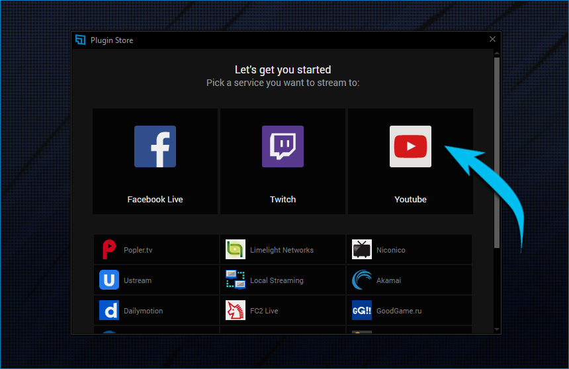Viewport: 569px width, 369px height.
Task: Choose the Twitch streaming icon
Action: (283, 146)
